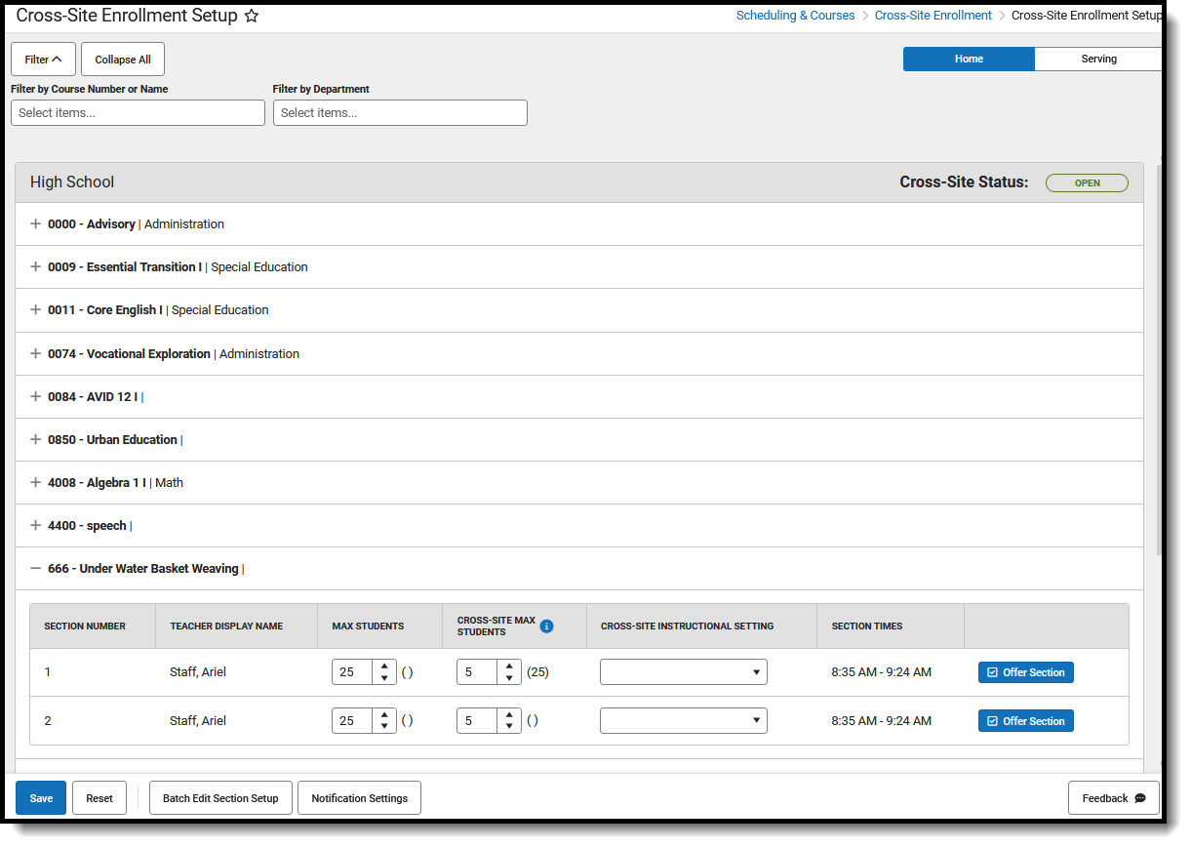Click the vertical scrollbar on the right
The width and height of the screenshot is (1191, 848).
(1159, 361)
